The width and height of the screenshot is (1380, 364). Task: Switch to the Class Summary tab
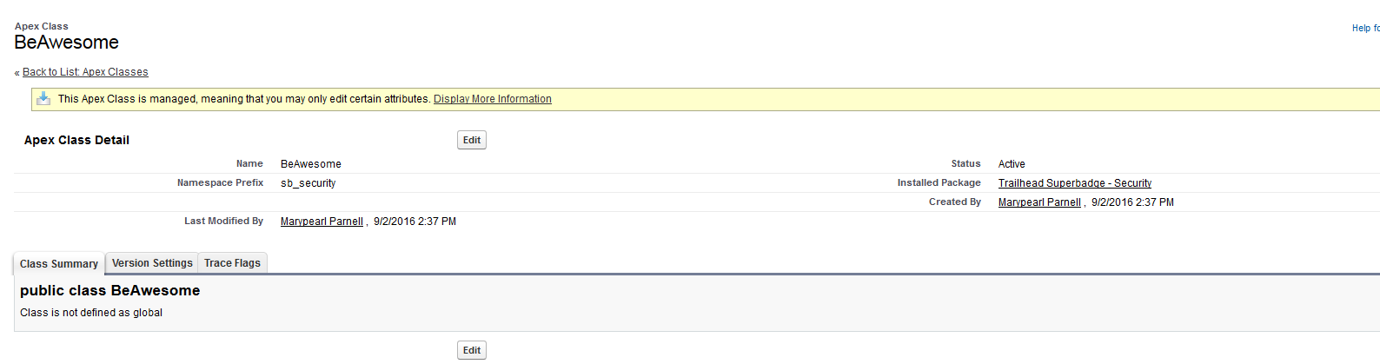[59, 263]
